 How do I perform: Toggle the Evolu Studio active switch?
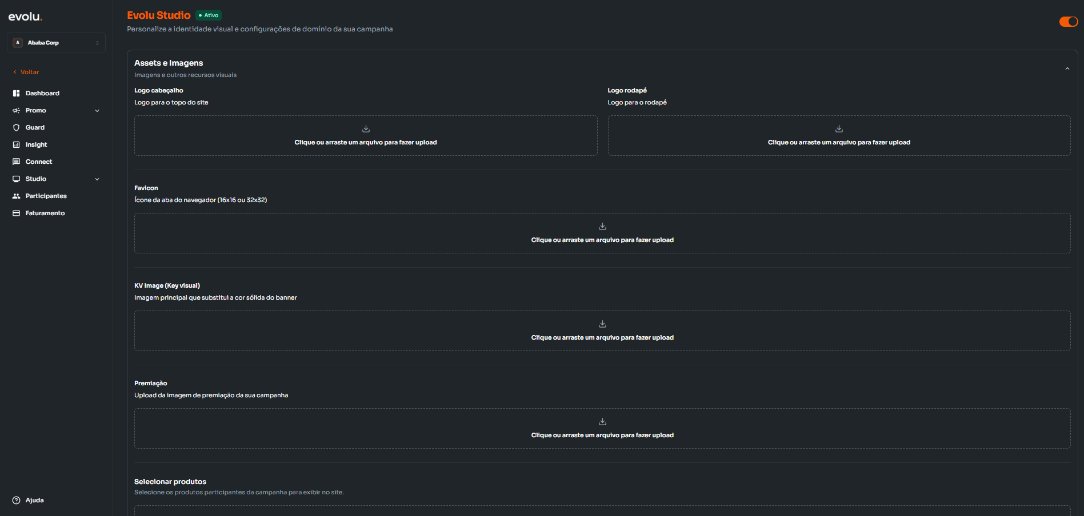(x=1068, y=22)
